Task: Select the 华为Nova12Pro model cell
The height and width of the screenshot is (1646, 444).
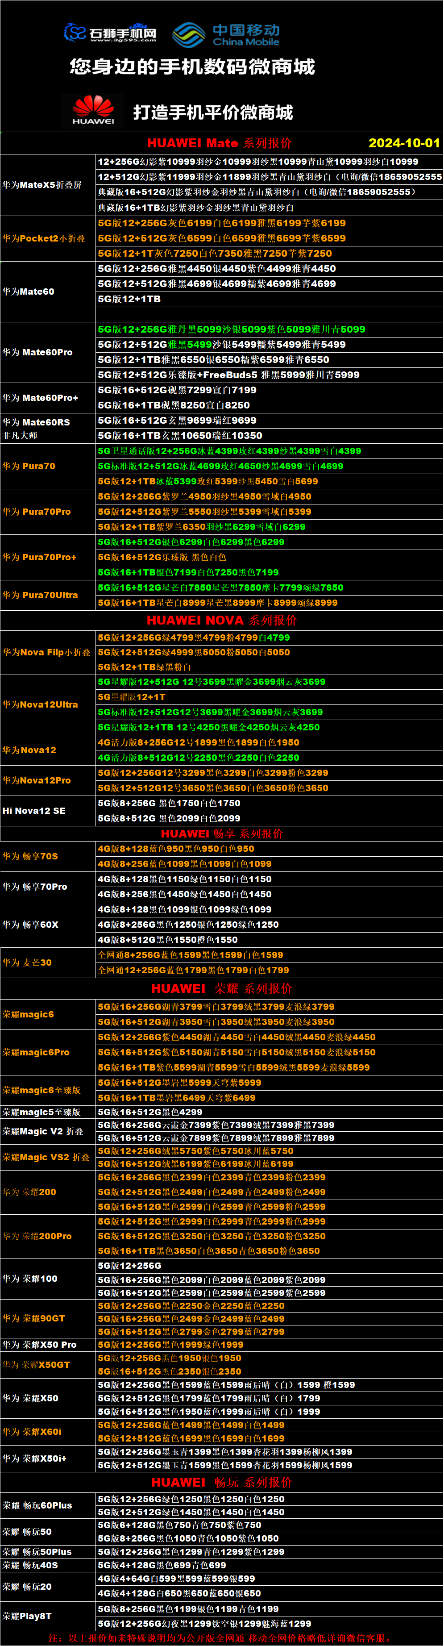Action: coord(48,780)
